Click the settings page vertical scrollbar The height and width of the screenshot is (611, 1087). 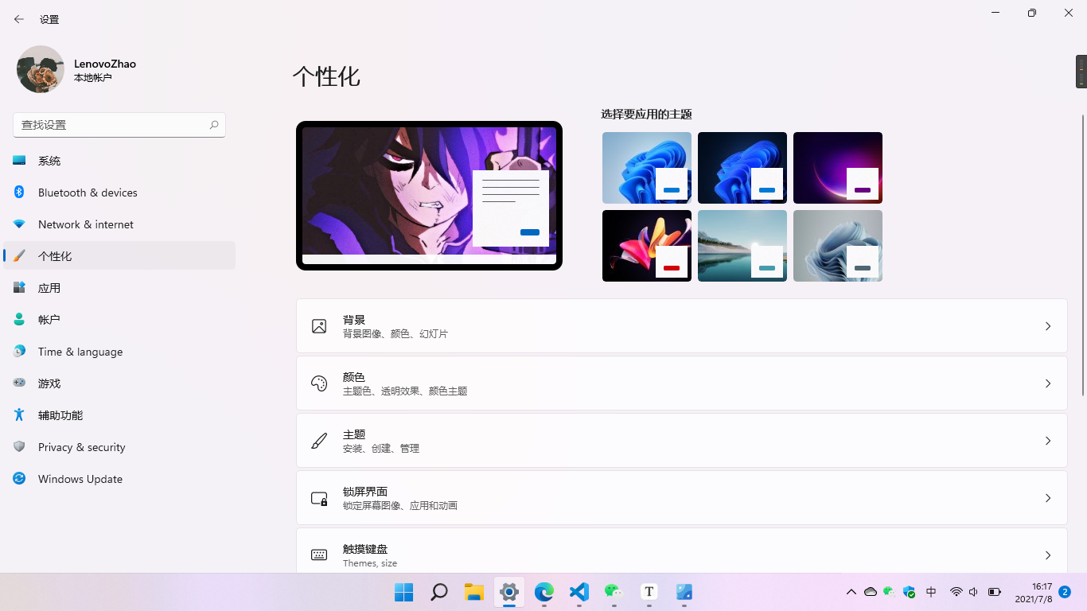[1083, 255]
